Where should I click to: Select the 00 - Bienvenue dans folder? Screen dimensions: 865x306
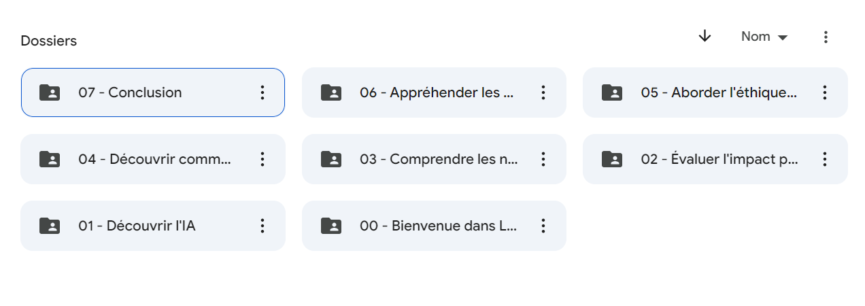[434, 226]
